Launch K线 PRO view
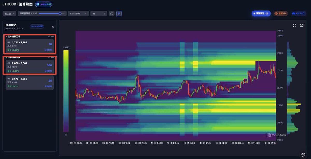311x159 pixels. [x=298, y=13]
